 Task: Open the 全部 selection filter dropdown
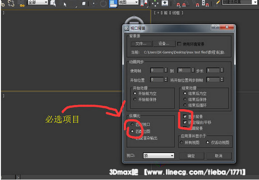(38, 2)
